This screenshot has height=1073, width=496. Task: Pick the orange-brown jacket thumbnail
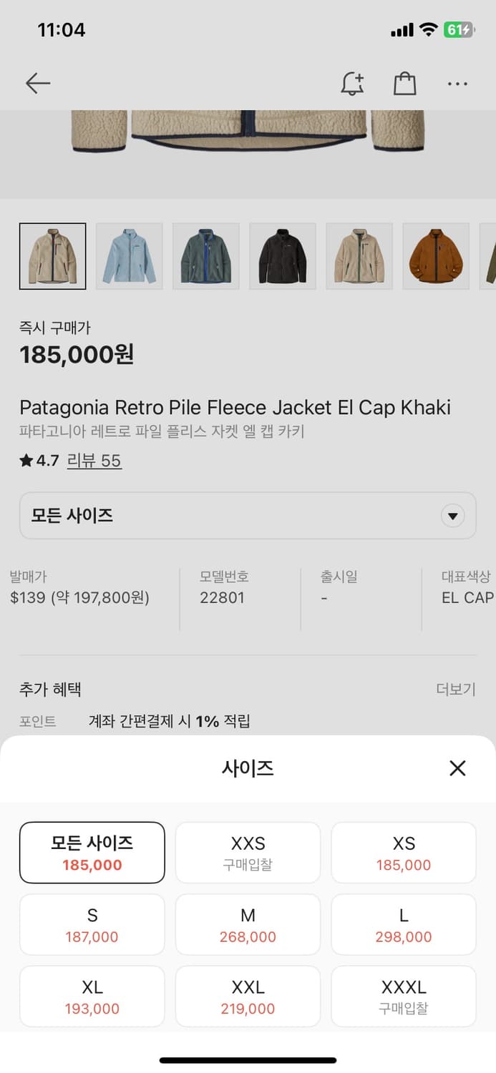point(436,256)
